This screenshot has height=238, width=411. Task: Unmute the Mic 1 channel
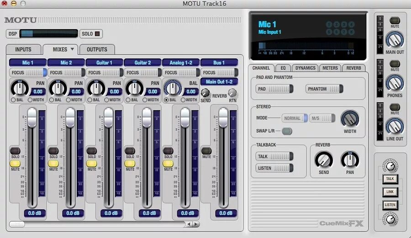(15, 164)
